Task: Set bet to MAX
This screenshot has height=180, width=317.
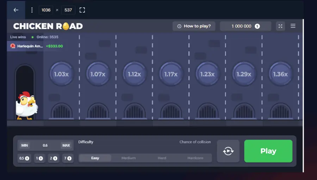Action: pyautogui.click(x=66, y=146)
